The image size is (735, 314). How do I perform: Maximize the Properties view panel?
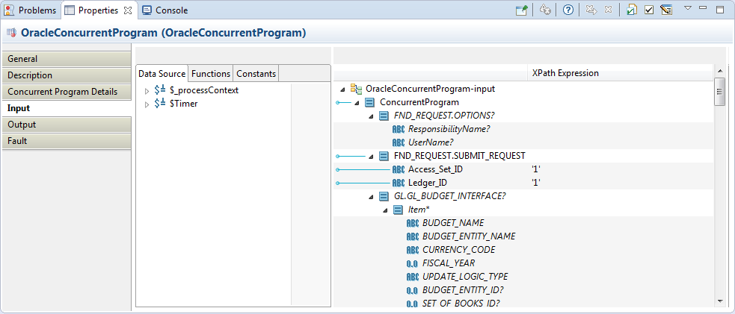tap(719, 9)
